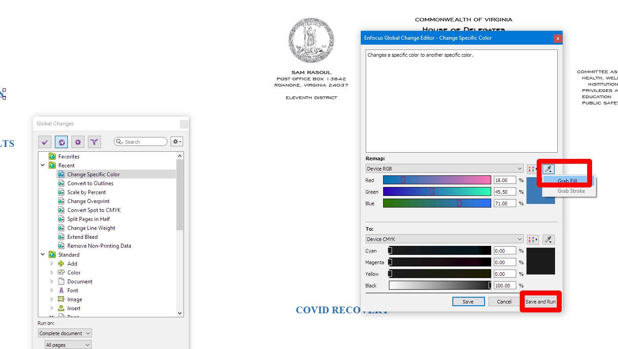Open the Device RGB color space dropdown
Screen dimensions: 618x349
tap(444, 169)
